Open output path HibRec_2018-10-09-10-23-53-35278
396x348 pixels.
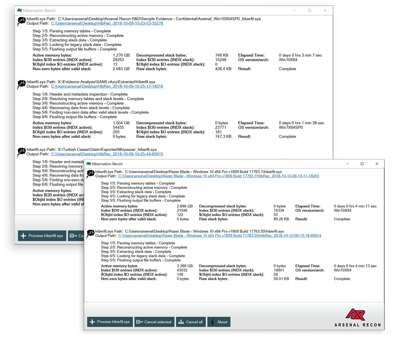[107, 23]
